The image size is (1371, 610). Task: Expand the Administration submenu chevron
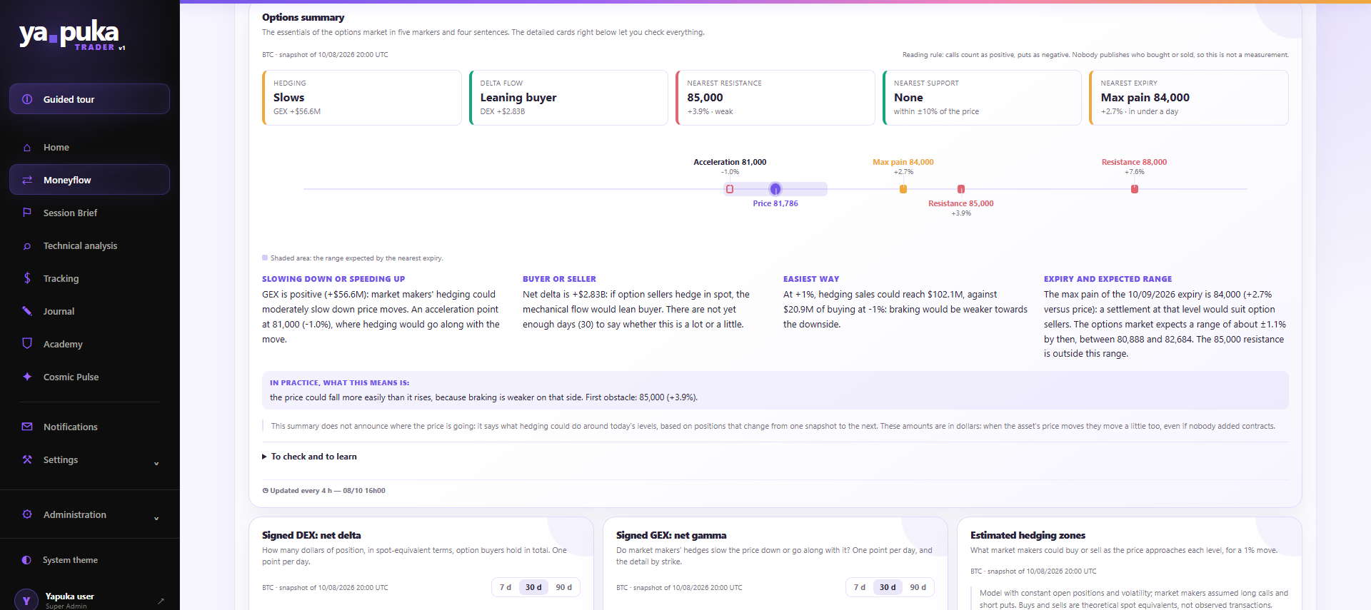[156, 519]
